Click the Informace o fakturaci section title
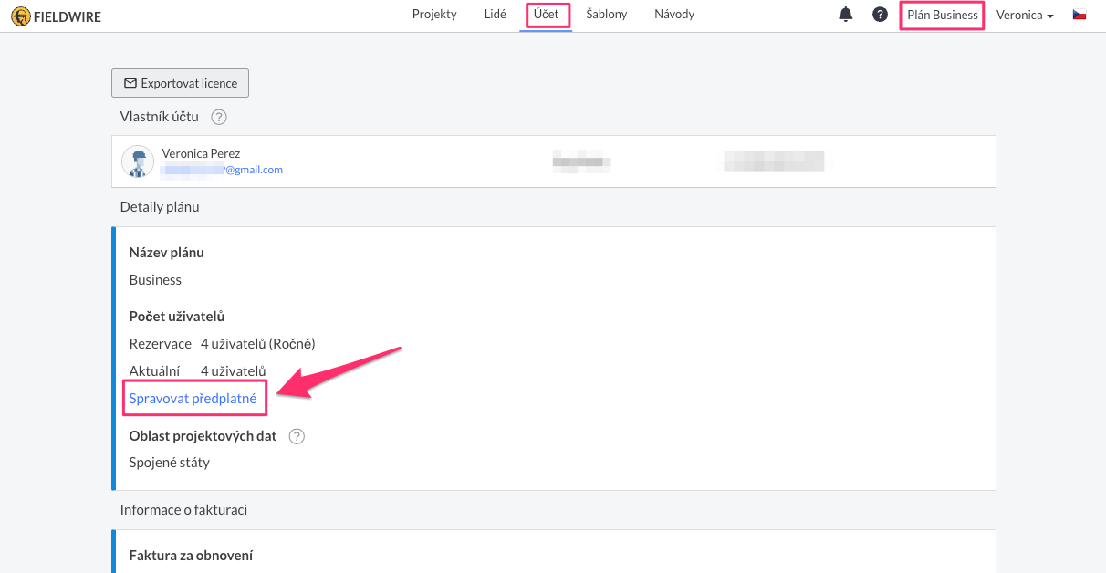 click(183, 510)
